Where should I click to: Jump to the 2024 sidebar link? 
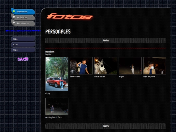(23, 50)
